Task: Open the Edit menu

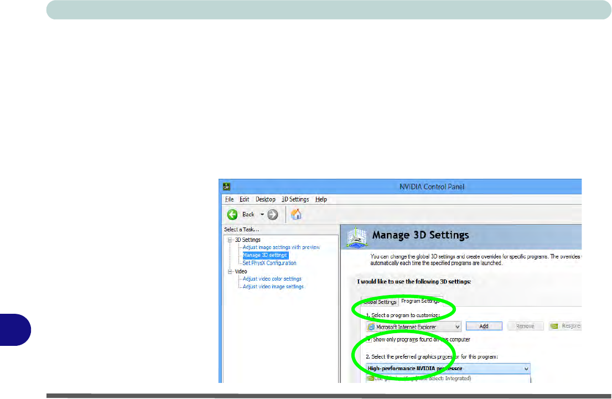Action: pyautogui.click(x=245, y=199)
